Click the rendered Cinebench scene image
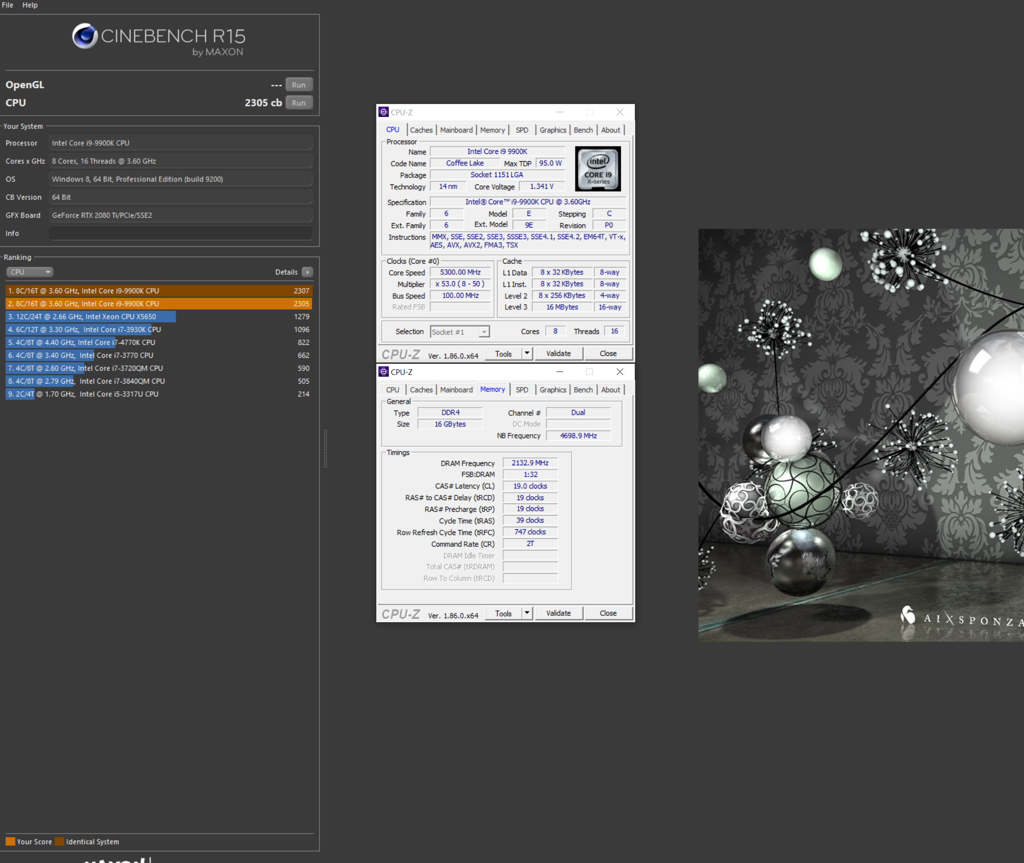Viewport: 1024px width, 863px height. tap(861, 435)
